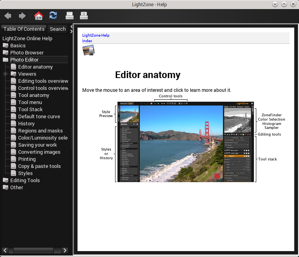Open the Saving your work topic
The height and width of the screenshot is (257, 299).
pos(37,145)
